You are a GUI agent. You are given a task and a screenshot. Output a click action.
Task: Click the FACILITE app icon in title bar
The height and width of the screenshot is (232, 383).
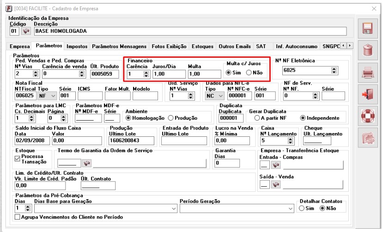coord(9,8)
